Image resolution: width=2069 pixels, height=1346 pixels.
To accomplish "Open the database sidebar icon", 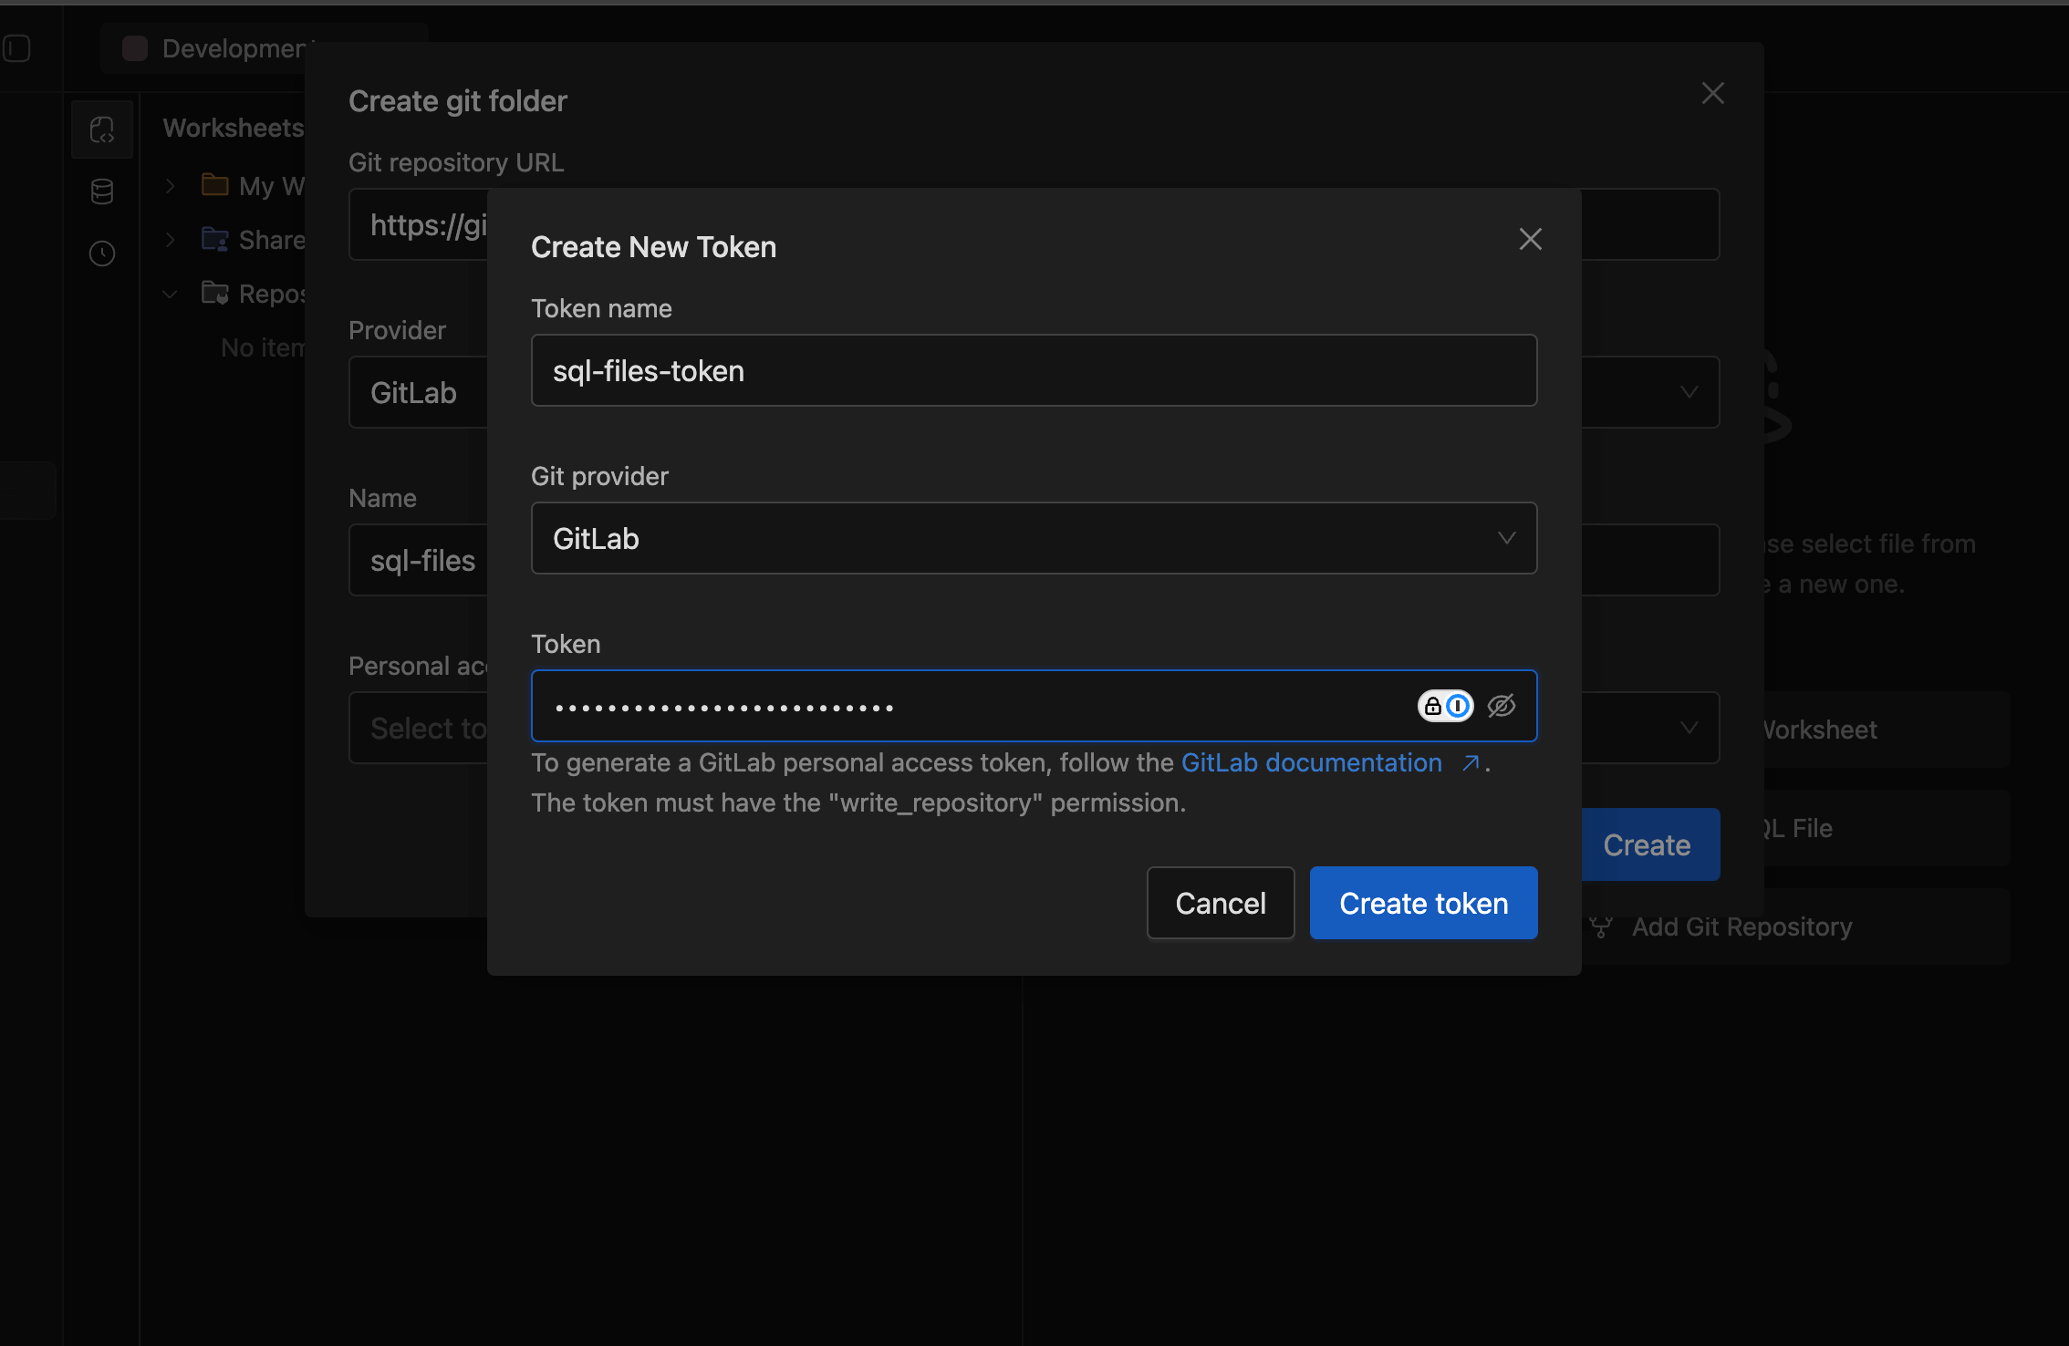I will (x=102, y=192).
